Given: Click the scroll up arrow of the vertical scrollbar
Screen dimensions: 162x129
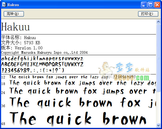Looking at the screenshot, I should tap(158, 22).
